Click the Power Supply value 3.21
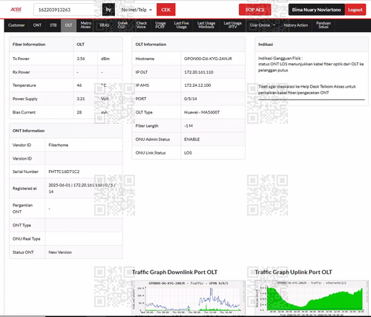This screenshot has width=371, height=317. [x=81, y=99]
